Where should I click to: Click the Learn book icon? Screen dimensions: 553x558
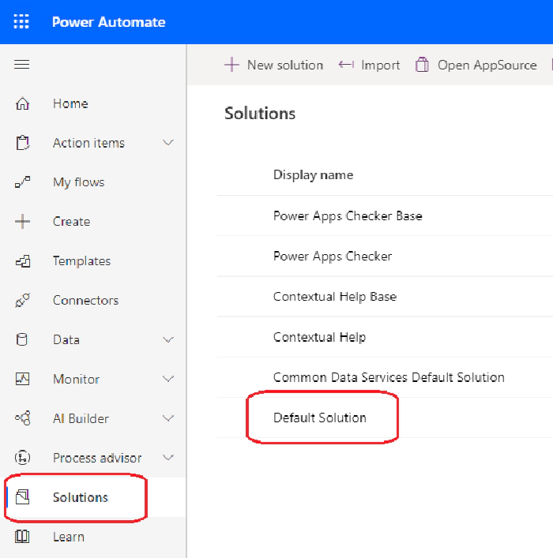pos(23,537)
